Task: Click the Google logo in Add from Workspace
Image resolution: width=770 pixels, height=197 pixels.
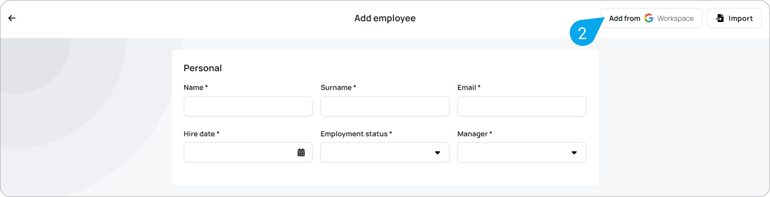Action: (x=649, y=18)
